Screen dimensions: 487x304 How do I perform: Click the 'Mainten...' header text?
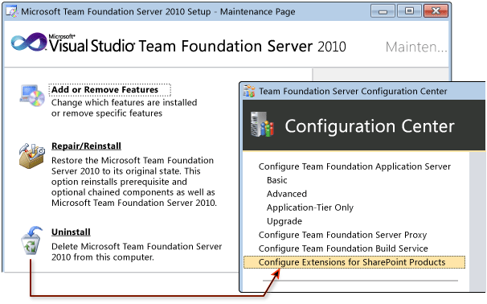pyautogui.click(x=416, y=47)
